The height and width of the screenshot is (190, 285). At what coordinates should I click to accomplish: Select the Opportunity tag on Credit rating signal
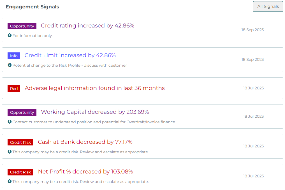click(22, 26)
